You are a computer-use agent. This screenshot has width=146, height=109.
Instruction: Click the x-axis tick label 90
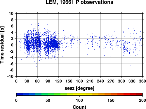click(x=48, y=81)
